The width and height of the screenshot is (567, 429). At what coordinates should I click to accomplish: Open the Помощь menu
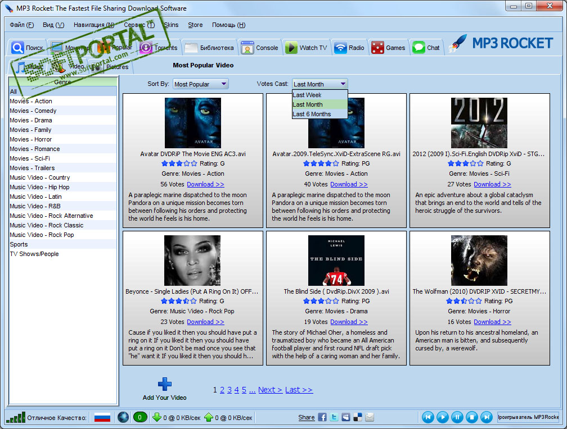point(228,25)
